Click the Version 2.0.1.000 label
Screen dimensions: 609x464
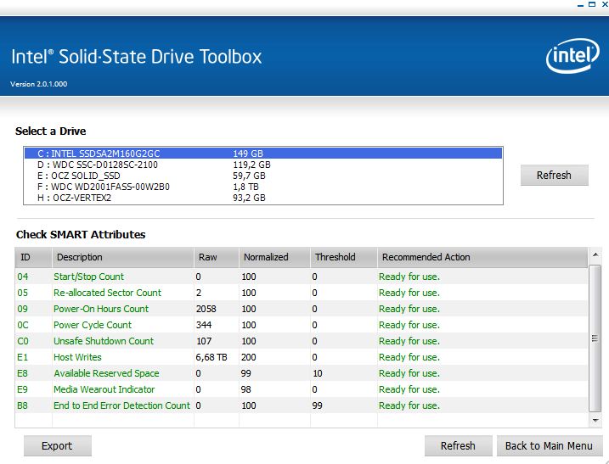[x=39, y=84]
